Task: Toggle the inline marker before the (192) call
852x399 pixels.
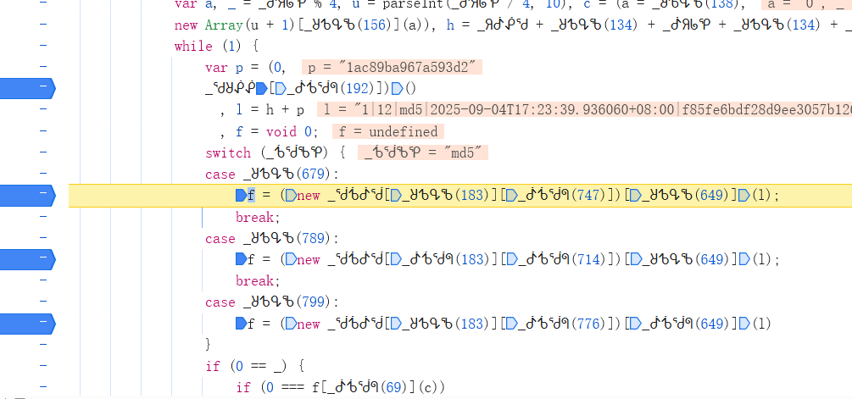Action: click(x=281, y=88)
